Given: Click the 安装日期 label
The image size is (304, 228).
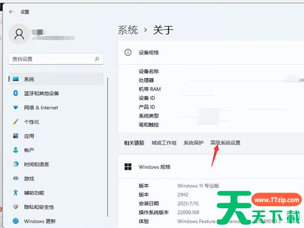Looking at the screenshot, I should pos(148,204).
